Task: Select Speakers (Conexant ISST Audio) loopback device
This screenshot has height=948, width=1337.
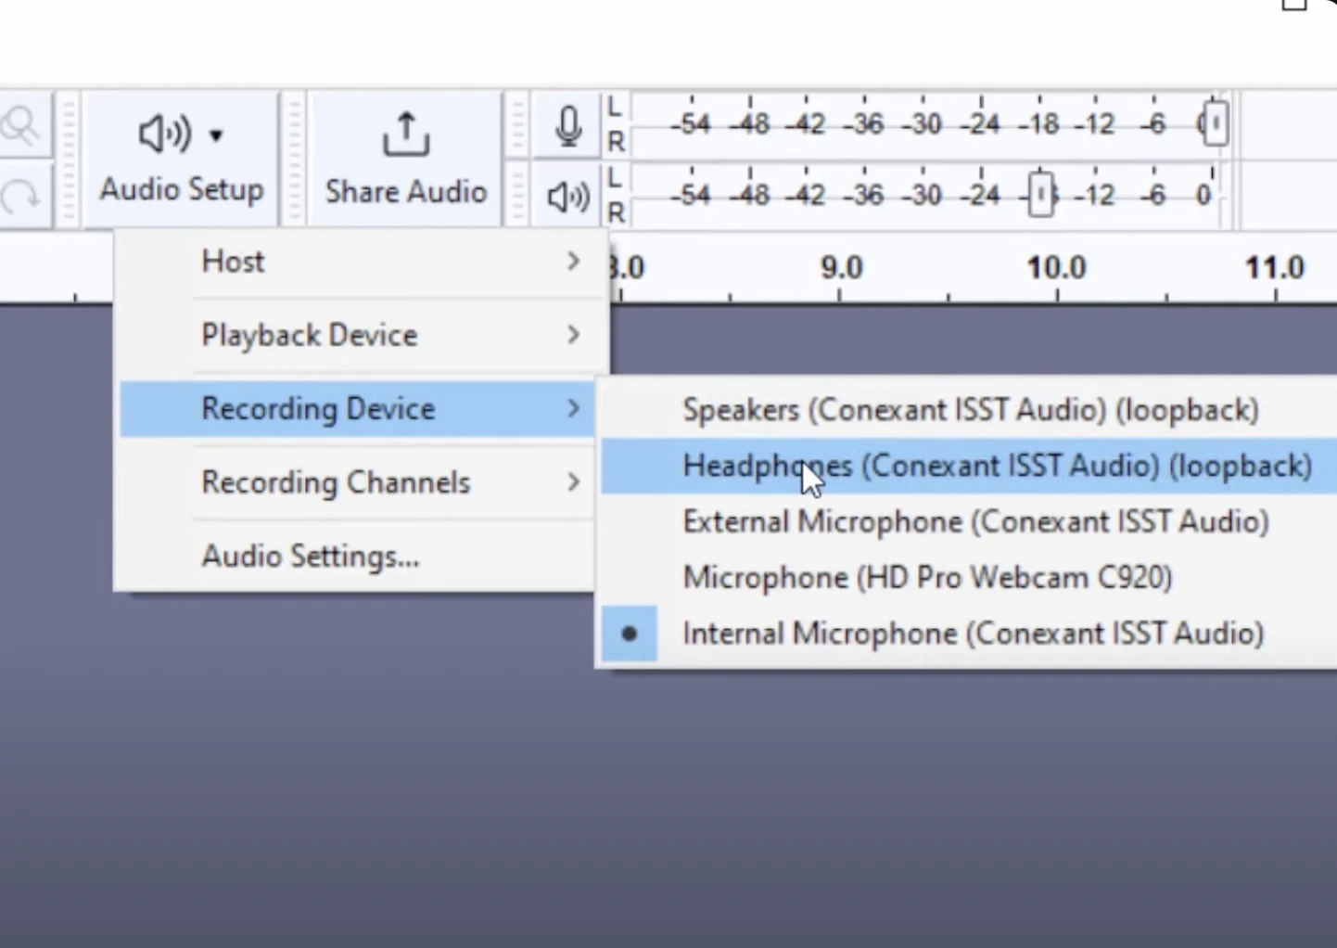Action: click(970, 410)
